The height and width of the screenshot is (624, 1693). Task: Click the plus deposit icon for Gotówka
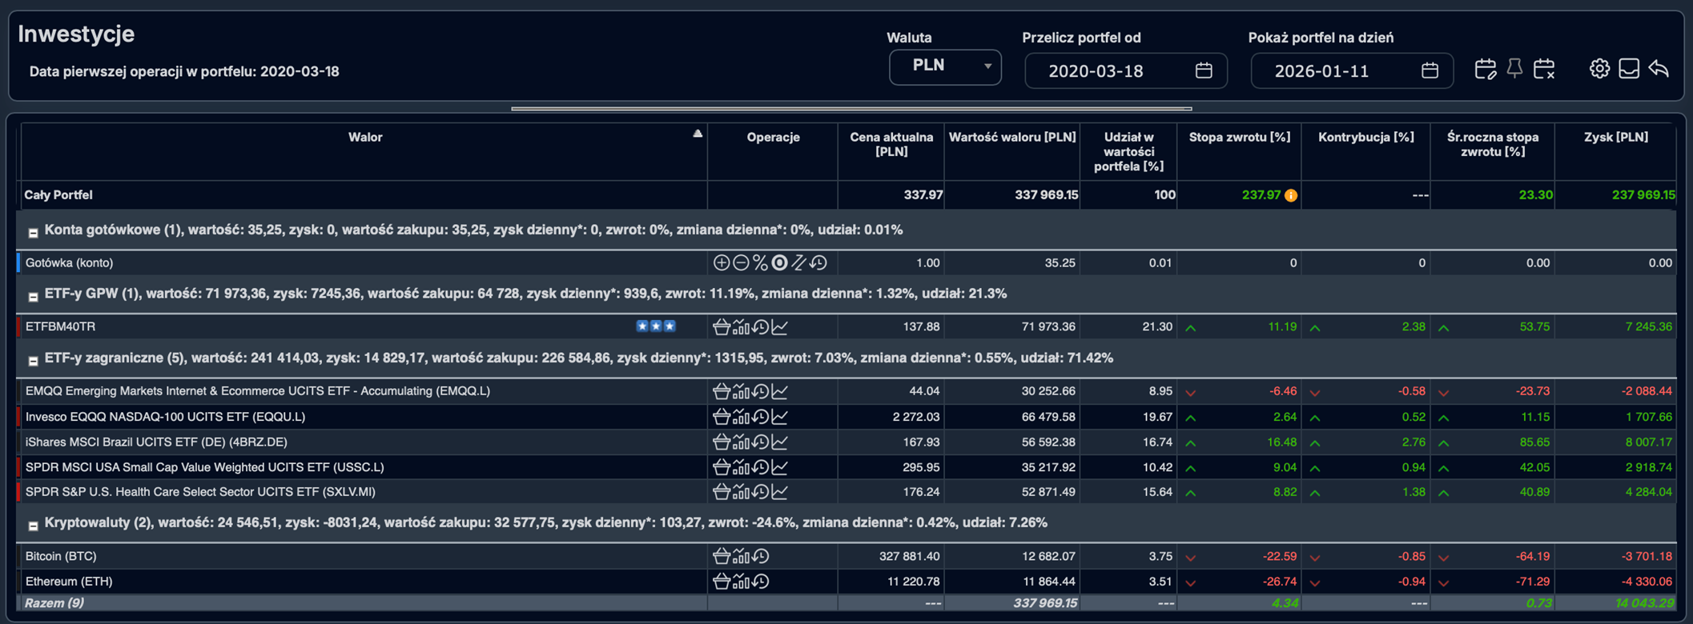click(x=721, y=263)
